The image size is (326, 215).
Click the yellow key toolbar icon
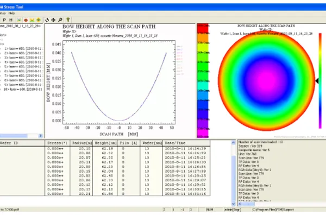click(x=68, y=20)
